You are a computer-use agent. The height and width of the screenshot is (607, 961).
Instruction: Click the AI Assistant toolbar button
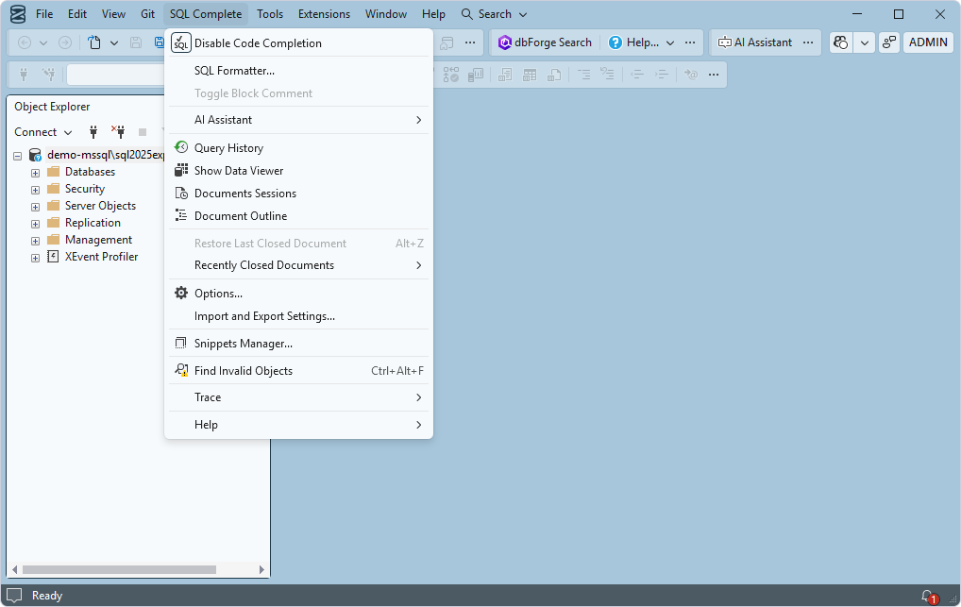point(755,42)
